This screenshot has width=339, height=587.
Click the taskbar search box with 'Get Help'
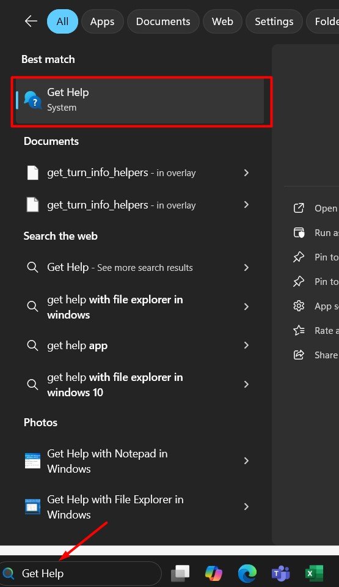(x=81, y=573)
